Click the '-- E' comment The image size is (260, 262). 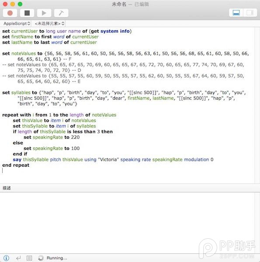(76, 81)
